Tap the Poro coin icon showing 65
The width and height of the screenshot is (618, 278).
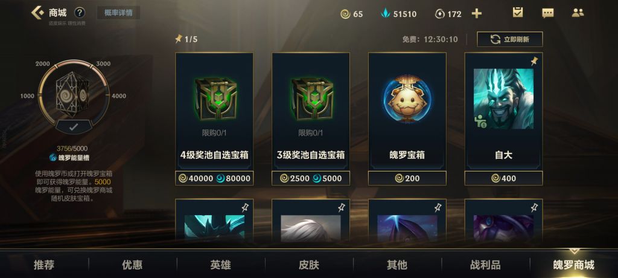(345, 15)
